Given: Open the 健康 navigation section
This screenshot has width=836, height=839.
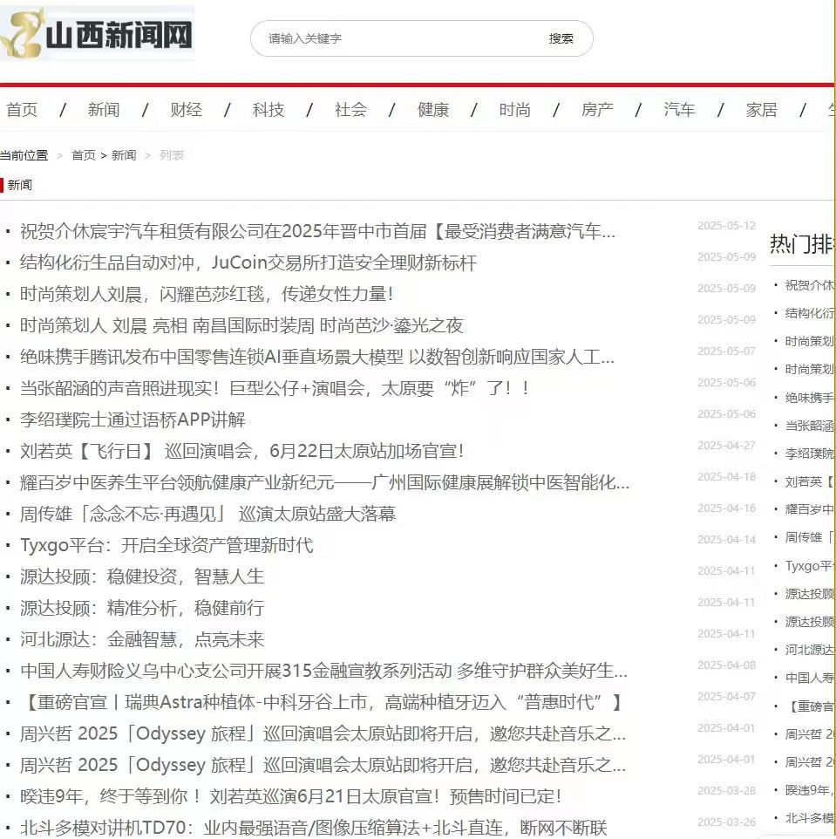Looking at the screenshot, I should click(x=433, y=110).
